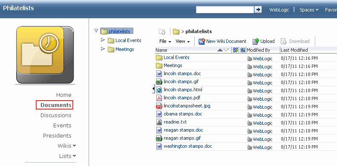Viewport: 337px width, 166px height.
Task: Click the blue icon left of Modified By
Action: click(x=243, y=50)
